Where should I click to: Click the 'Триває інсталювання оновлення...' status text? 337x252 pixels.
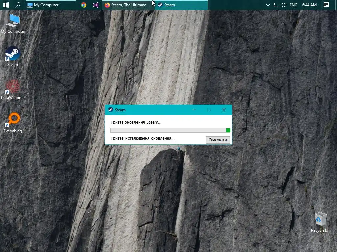142,138
